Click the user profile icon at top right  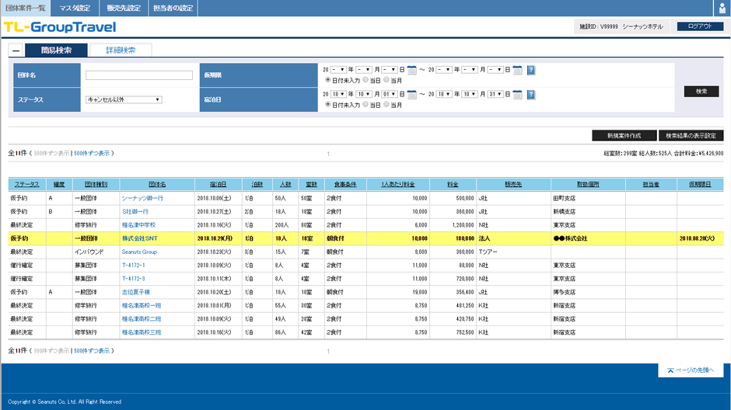(x=722, y=8)
